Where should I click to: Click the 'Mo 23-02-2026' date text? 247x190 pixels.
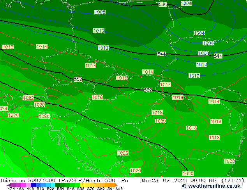(x=165, y=181)
